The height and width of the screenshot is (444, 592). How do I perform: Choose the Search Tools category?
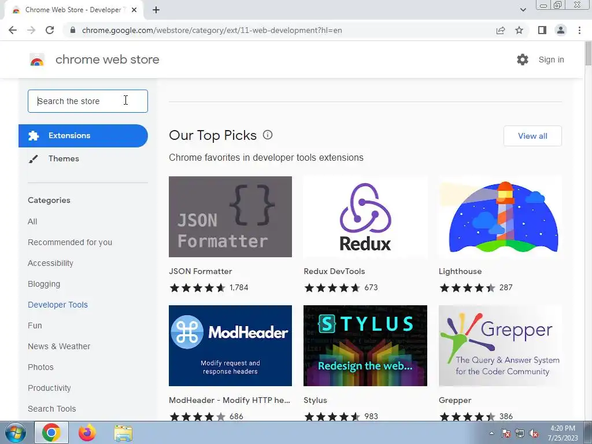(x=51, y=409)
